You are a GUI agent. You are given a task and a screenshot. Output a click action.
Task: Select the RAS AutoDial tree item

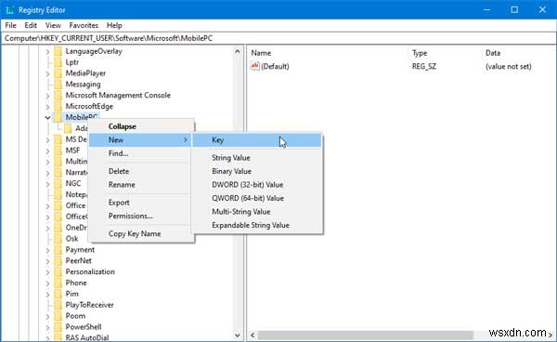click(x=87, y=337)
